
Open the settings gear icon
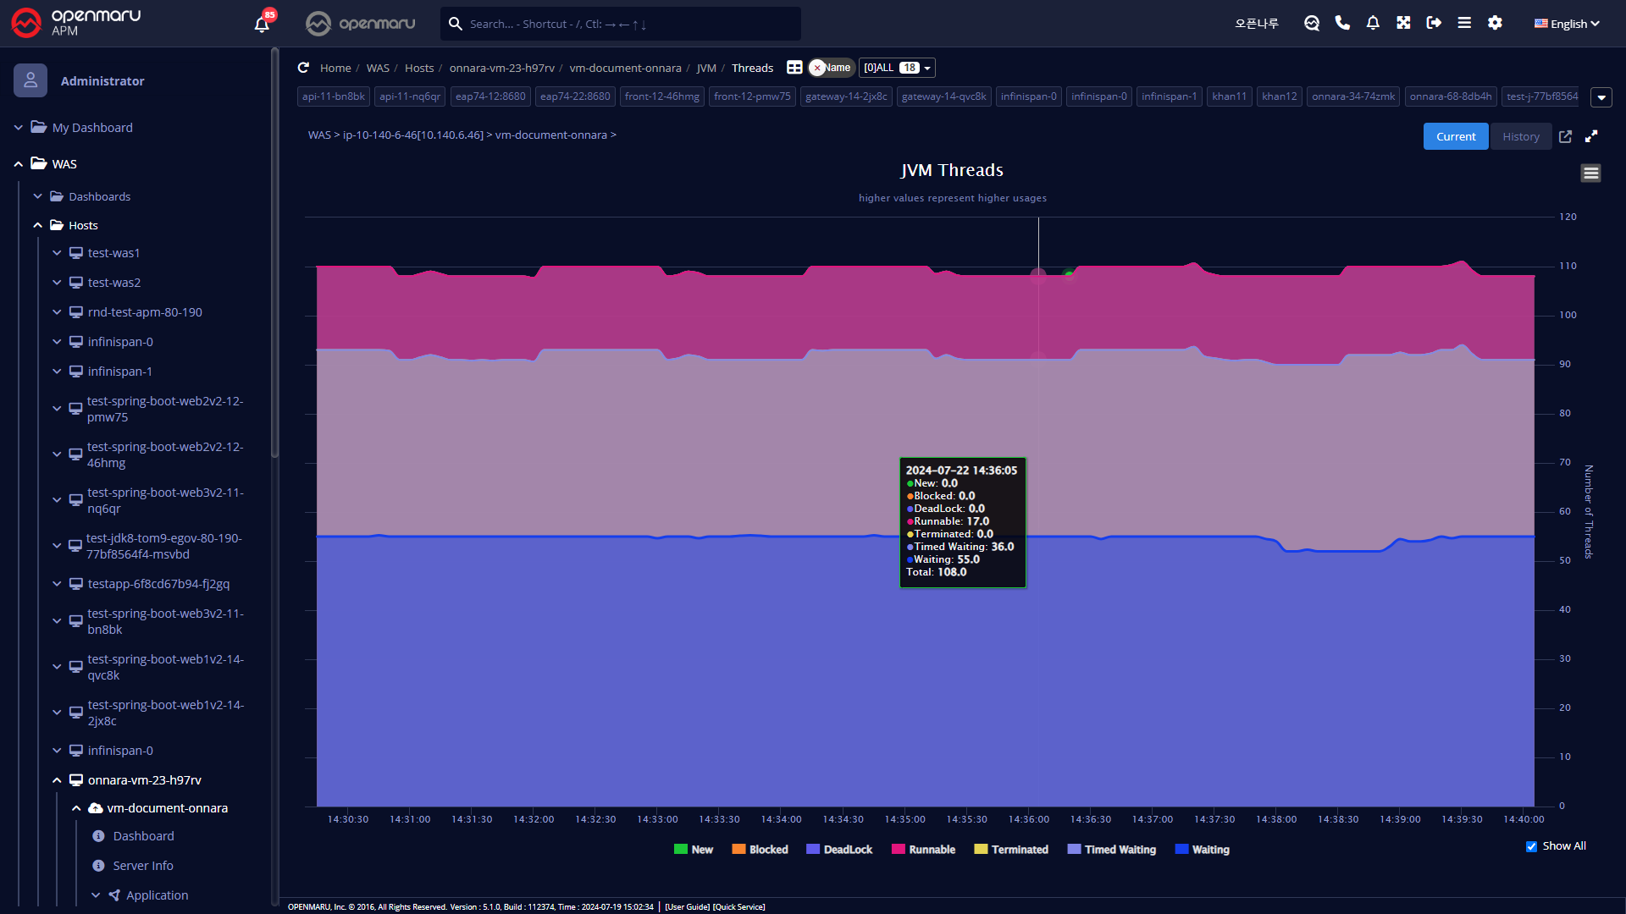click(x=1495, y=23)
